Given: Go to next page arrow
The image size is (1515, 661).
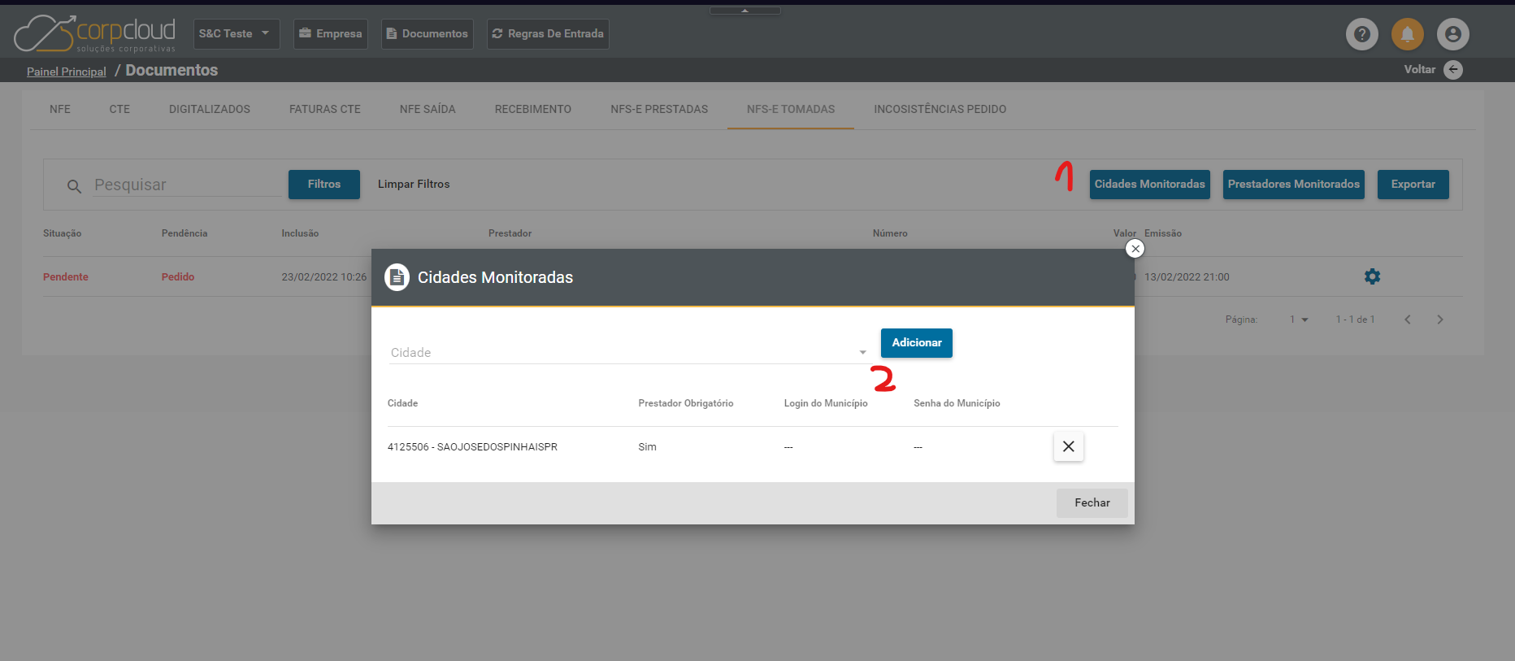Looking at the screenshot, I should tap(1440, 320).
